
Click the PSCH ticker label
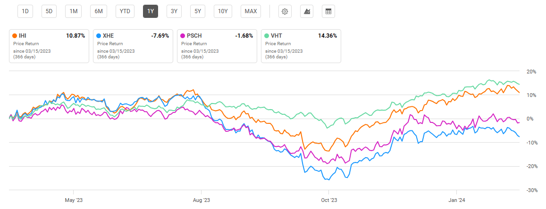coord(194,36)
